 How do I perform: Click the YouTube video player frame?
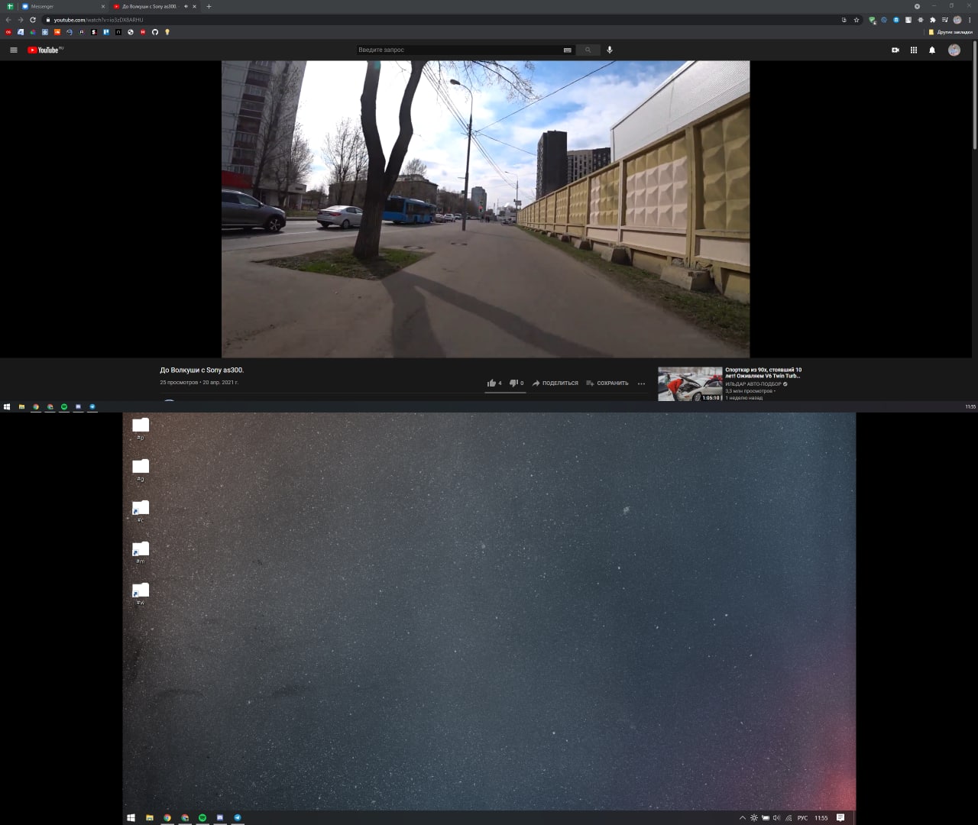[x=485, y=209]
